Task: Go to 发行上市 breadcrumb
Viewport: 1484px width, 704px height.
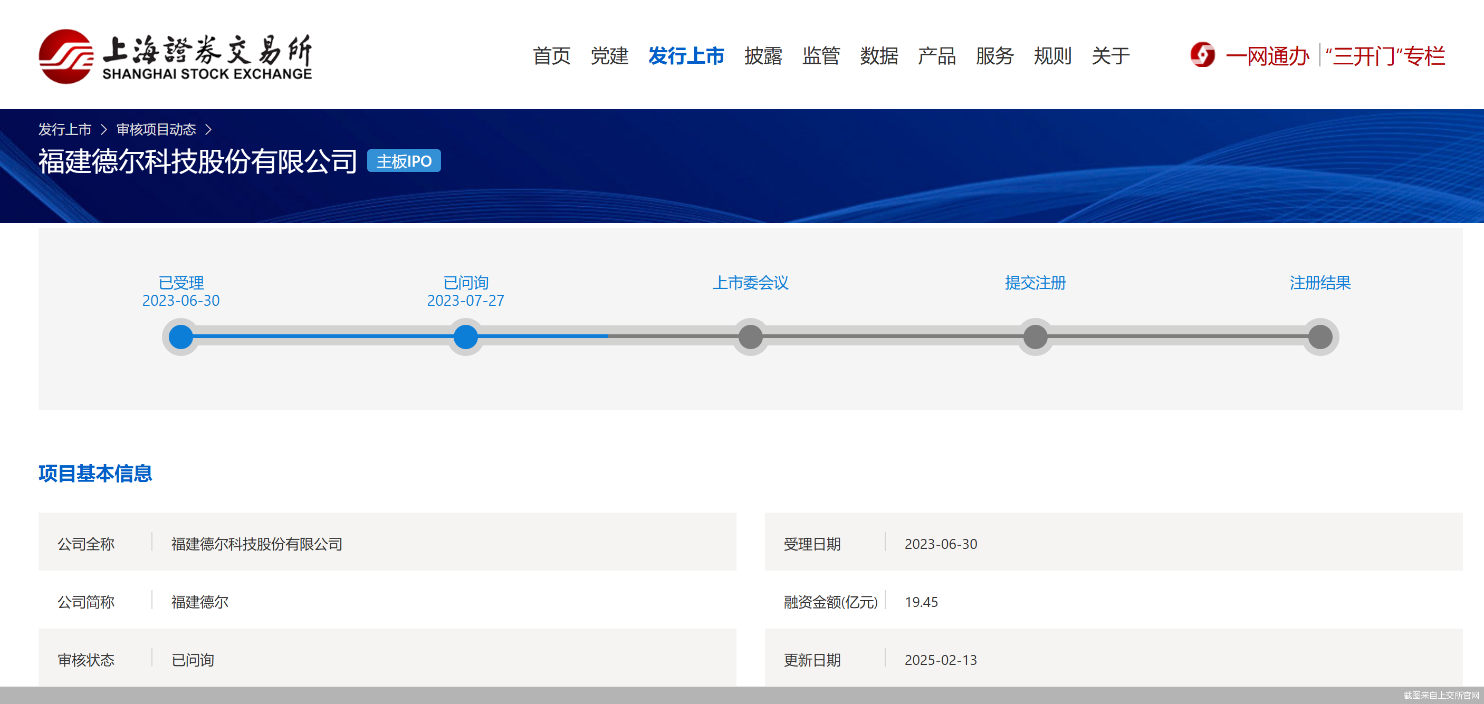Action: click(x=65, y=130)
